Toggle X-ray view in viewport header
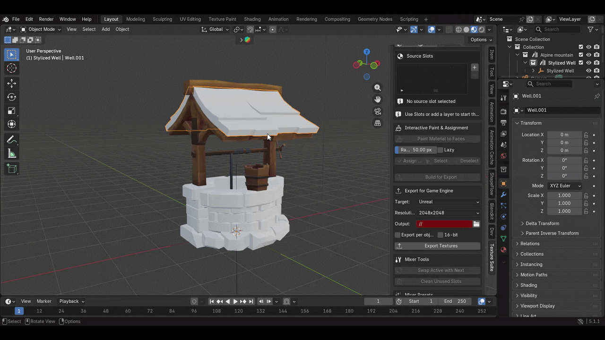 tap(449, 29)
